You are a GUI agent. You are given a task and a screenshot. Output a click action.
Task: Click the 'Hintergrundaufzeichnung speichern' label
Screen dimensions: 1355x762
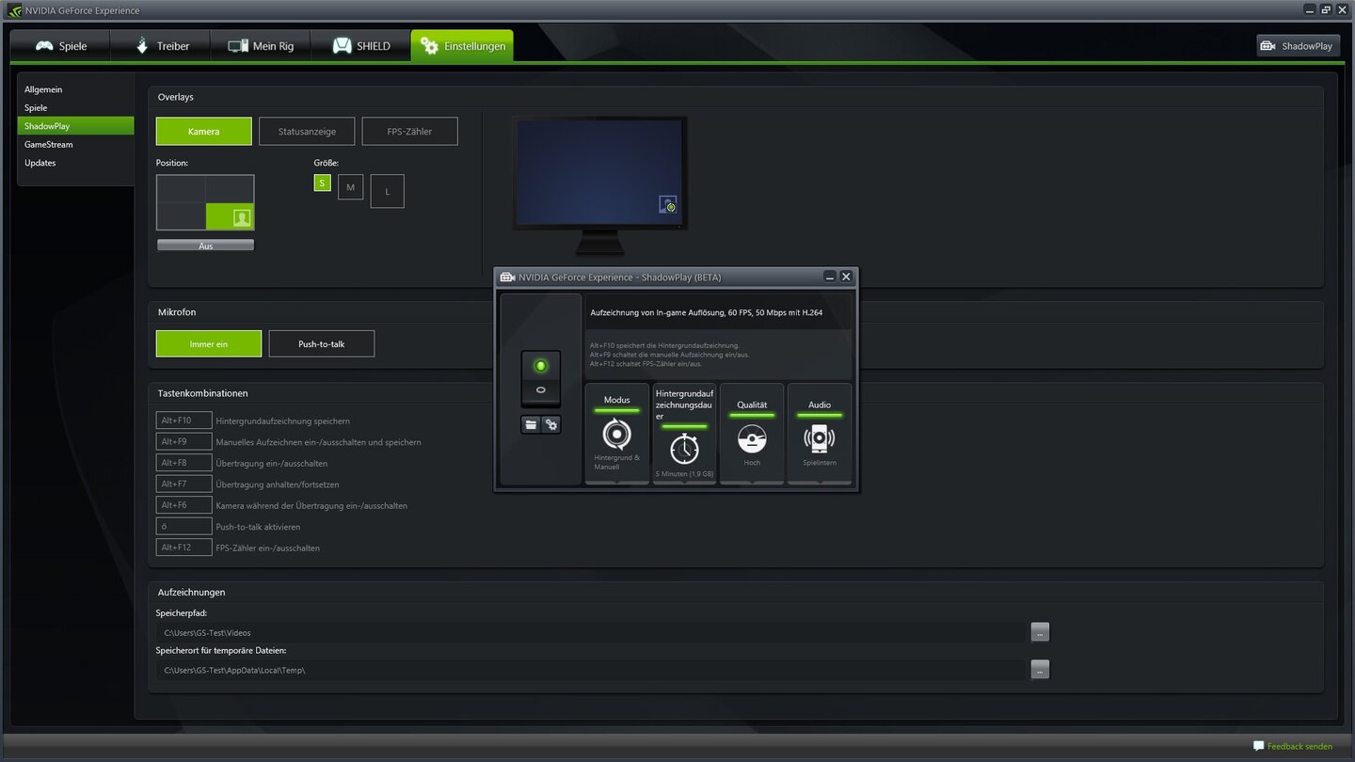tap(282, 421)
